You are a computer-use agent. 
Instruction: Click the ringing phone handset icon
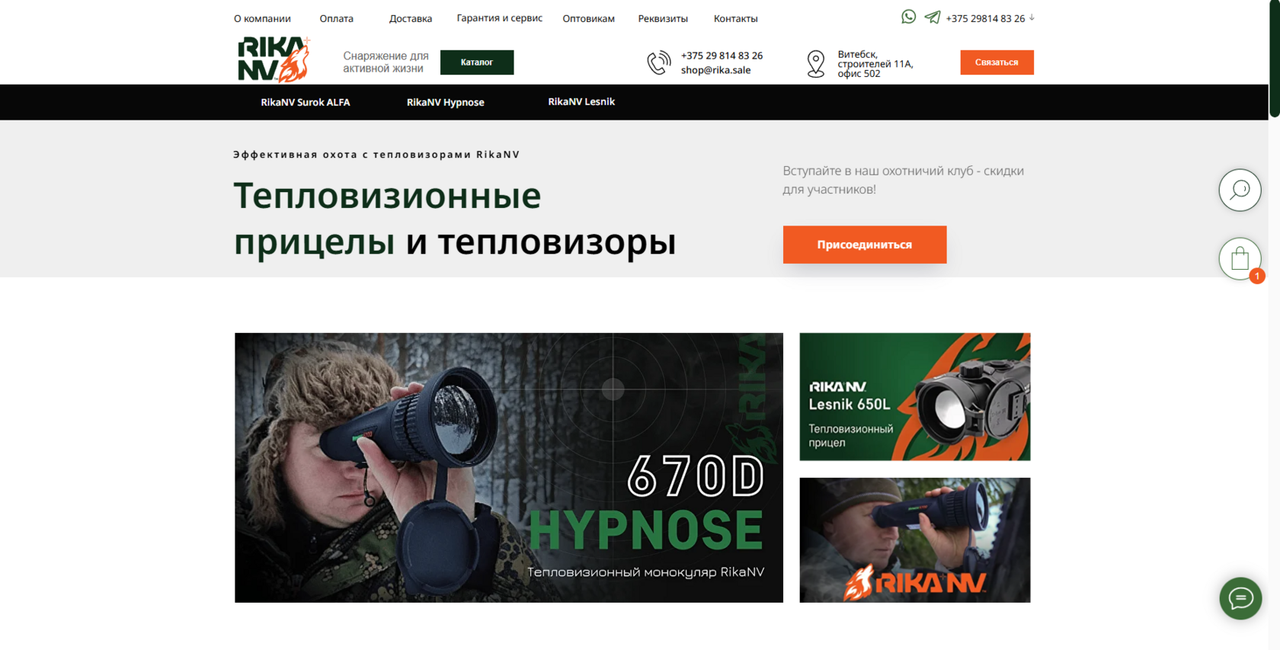(x=659, y=62)
